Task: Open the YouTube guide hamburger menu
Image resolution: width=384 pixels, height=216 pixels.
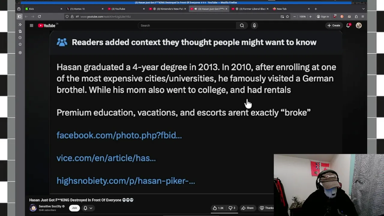Action: coord(31,25)
